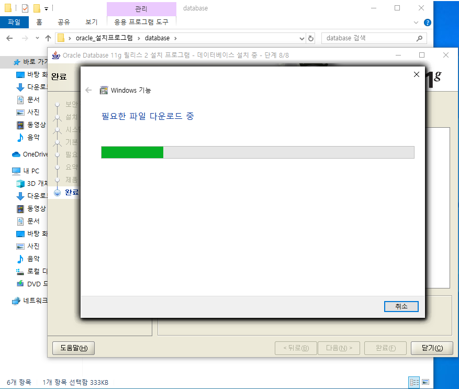Screen dimensions: 459x389
Task: Click 도움말(H) button in Oracle installer
Action: [x=73, y=348]
